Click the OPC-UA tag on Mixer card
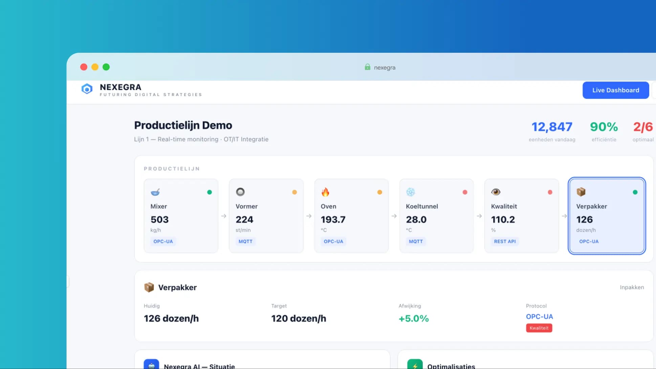 (163, 241)
